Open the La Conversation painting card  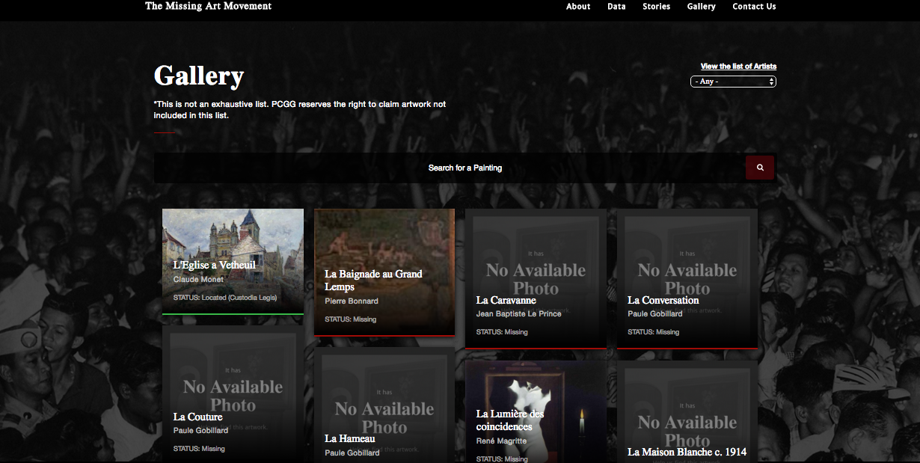coord(687,278)
